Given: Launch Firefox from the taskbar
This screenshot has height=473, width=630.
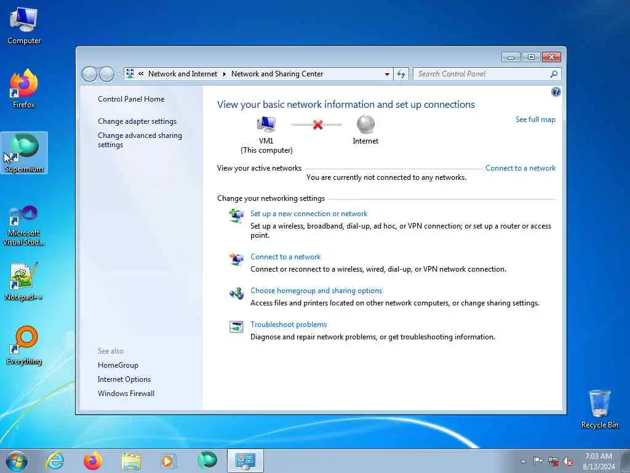Looking at the screenshot, I should point(93,461).
